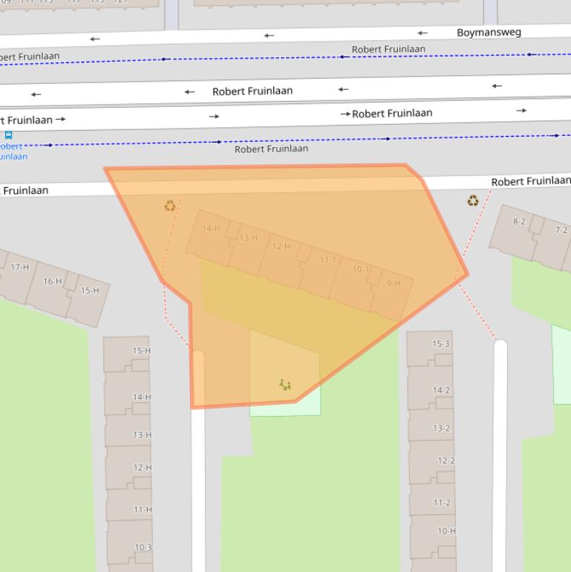This screenshot has height=572, width=571.
Task: Select the blue bus stop icon
Action: point(9,135)
